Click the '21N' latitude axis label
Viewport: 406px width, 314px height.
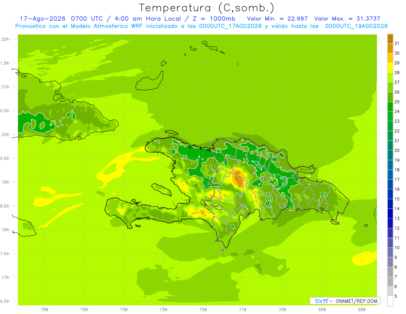5,87
